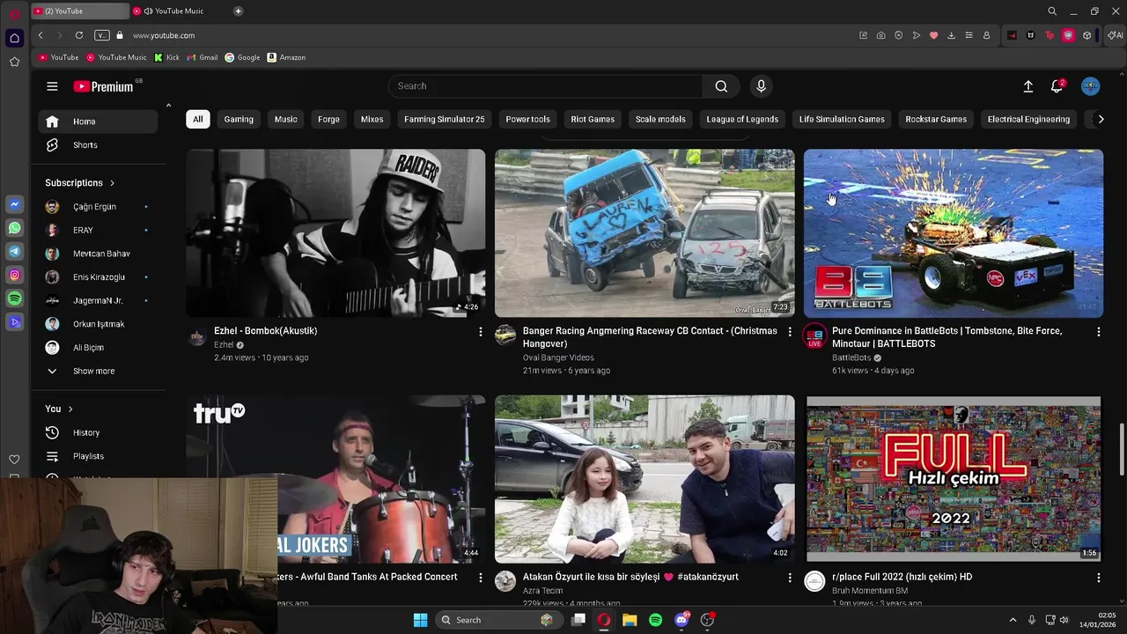Go back to the previous page

41,35
